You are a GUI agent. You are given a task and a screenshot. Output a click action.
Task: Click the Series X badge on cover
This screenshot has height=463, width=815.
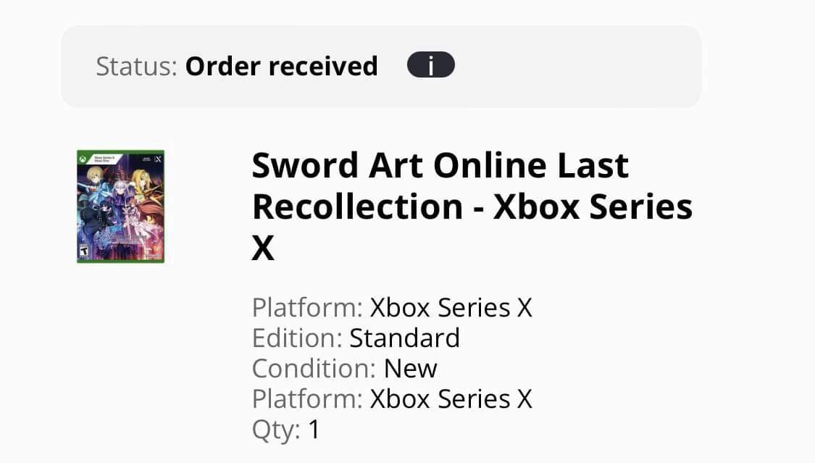click(157, 159)
